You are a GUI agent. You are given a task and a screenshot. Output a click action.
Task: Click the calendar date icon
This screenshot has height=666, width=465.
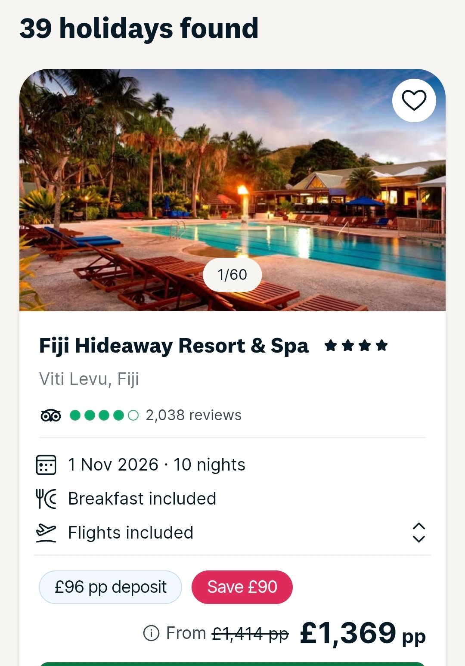[x=46, y=465]
